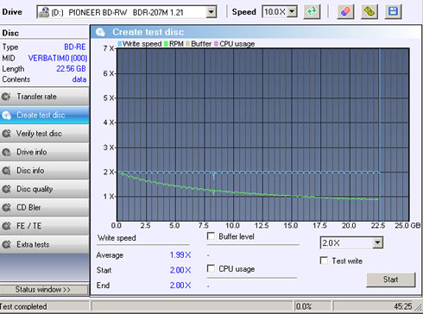Enable the CPU usage checkbox
The height and width of the screenshot is (314, 423).
point(211,268)
